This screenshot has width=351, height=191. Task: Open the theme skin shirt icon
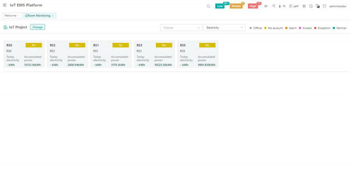click(x=324, y=6)
